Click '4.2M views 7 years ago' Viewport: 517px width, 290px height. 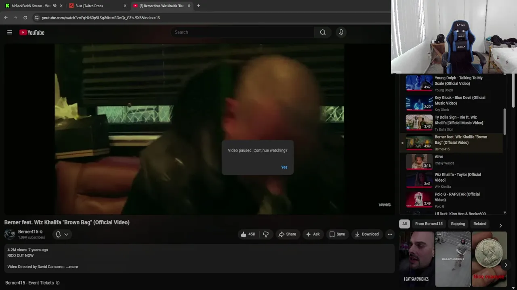click(27, 250)
